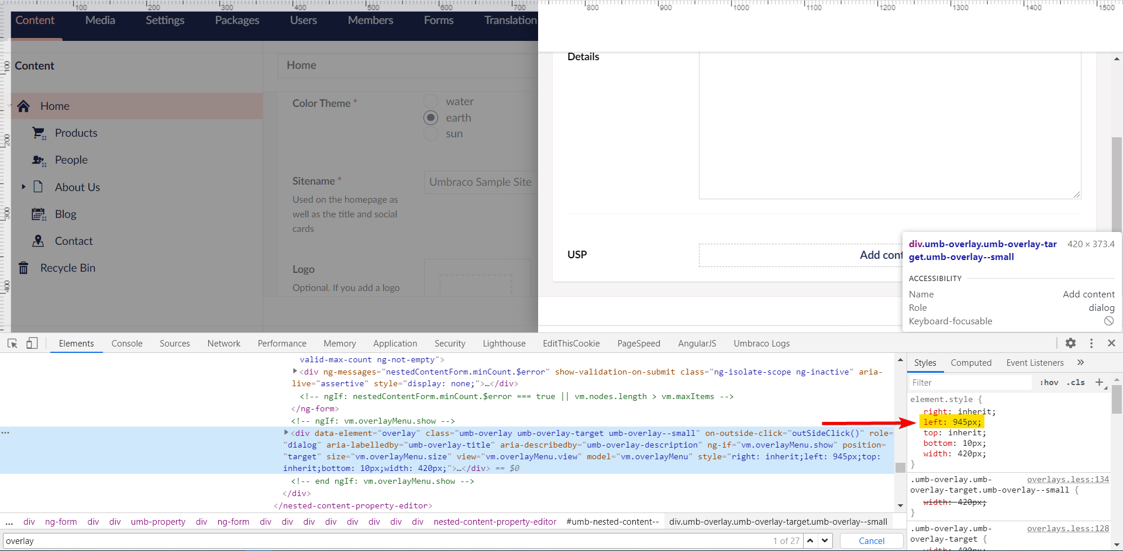Open the Umbraco Settings section

pos(164,20)
